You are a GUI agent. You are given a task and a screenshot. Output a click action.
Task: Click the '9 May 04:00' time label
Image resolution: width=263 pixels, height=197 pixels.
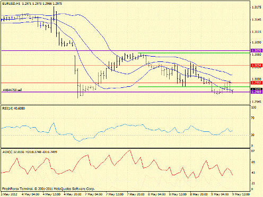coord(220,194)
